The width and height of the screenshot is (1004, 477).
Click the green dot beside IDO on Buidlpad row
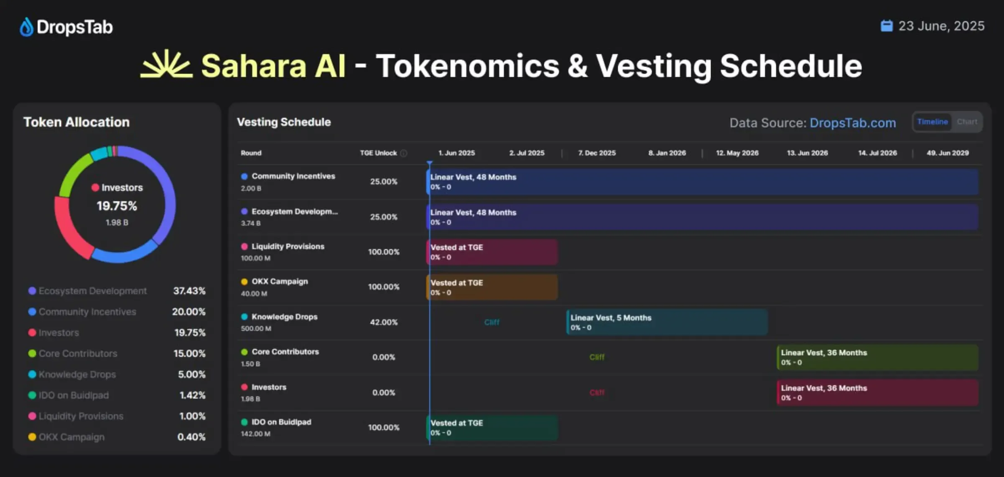click(x=245, y=422)
